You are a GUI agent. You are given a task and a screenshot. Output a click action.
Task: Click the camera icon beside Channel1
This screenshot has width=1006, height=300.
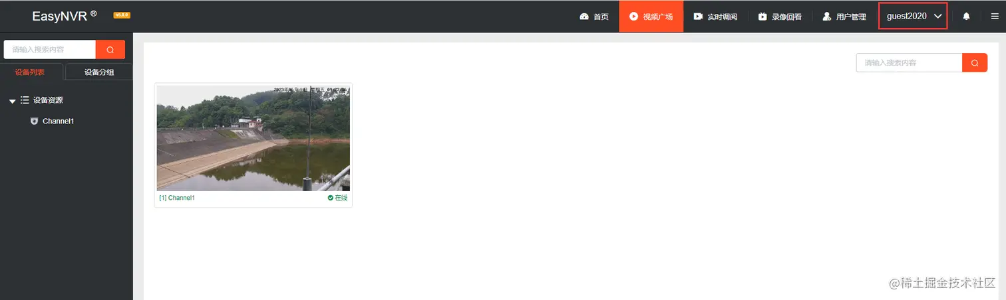[35, 121]
